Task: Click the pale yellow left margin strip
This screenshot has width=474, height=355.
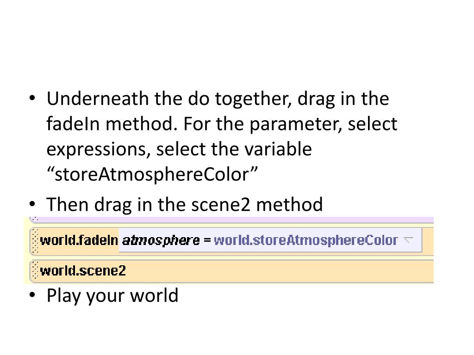Action: pos(26,251)
